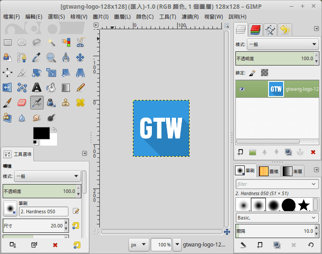Open the 濾鏡(R) filters menu

(x=190, y=17)
